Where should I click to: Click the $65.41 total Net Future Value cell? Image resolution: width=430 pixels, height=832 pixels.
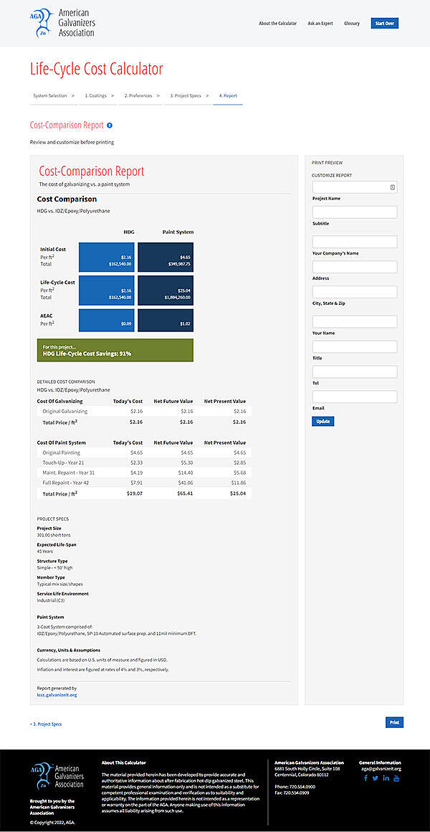click(186, 493)
